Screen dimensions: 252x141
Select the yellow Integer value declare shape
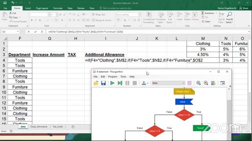point(184,92)
